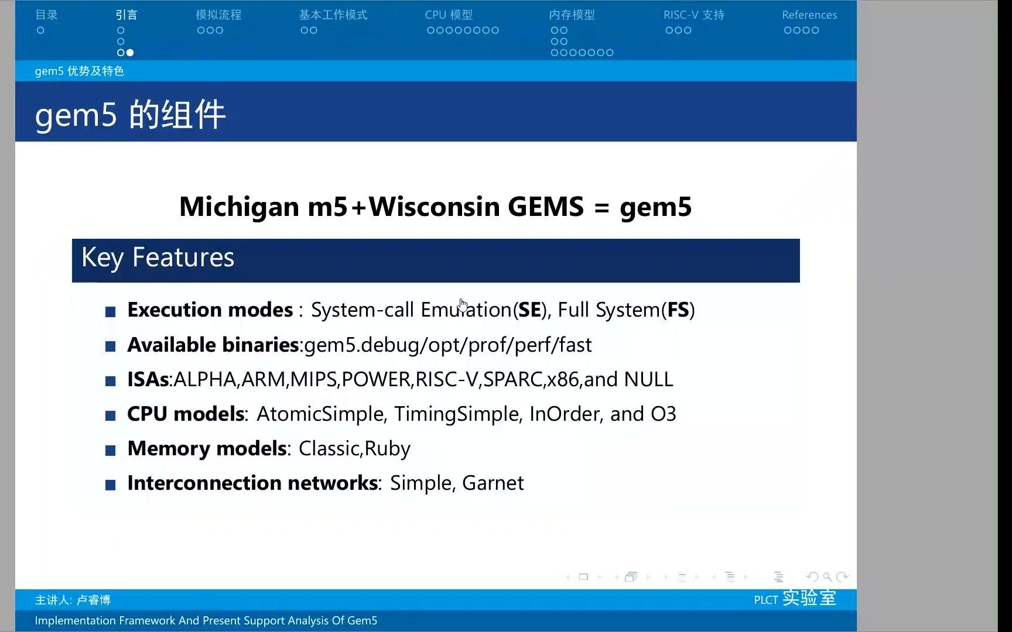Click first circle in 内存模型 top row
The width and height of the screenshot is (1012, 632).
pyautogui.click(x=555, y=30)
